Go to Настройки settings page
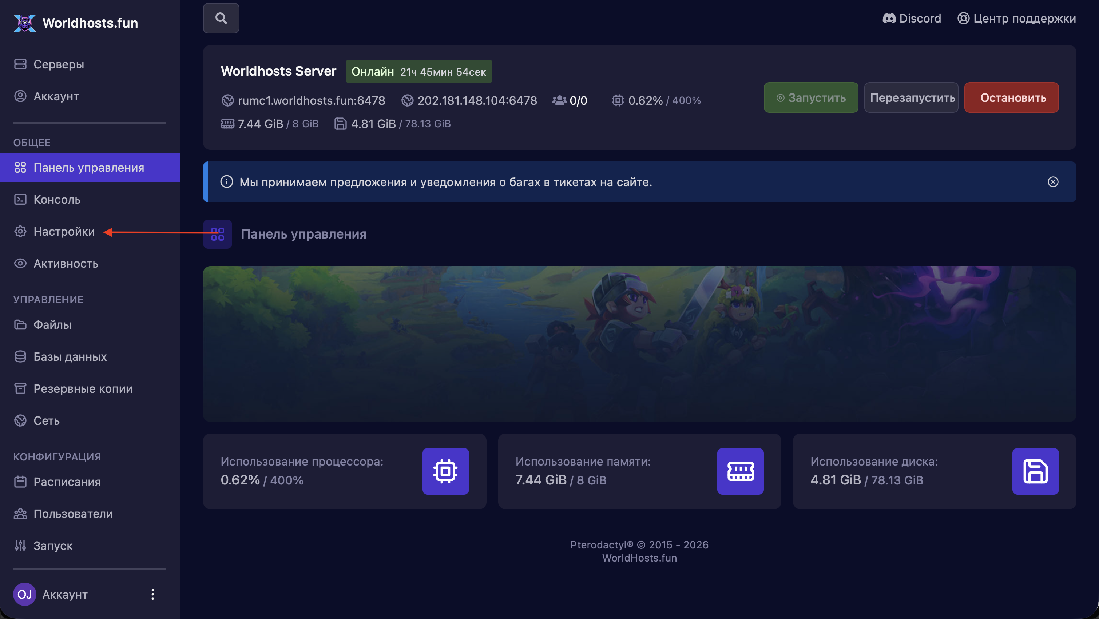1099x619 pixels. click(64, 231)
